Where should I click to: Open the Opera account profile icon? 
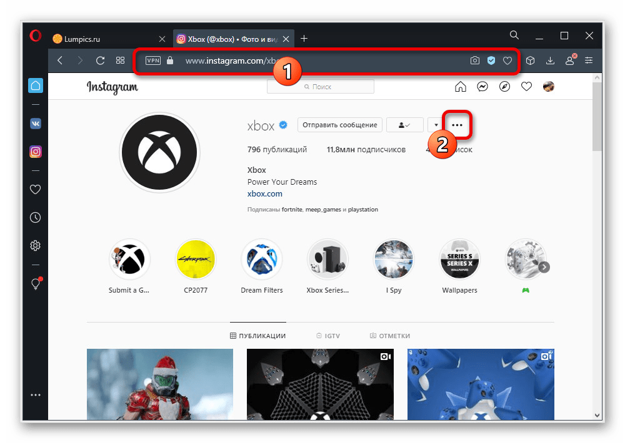click(x=570, y=60)
